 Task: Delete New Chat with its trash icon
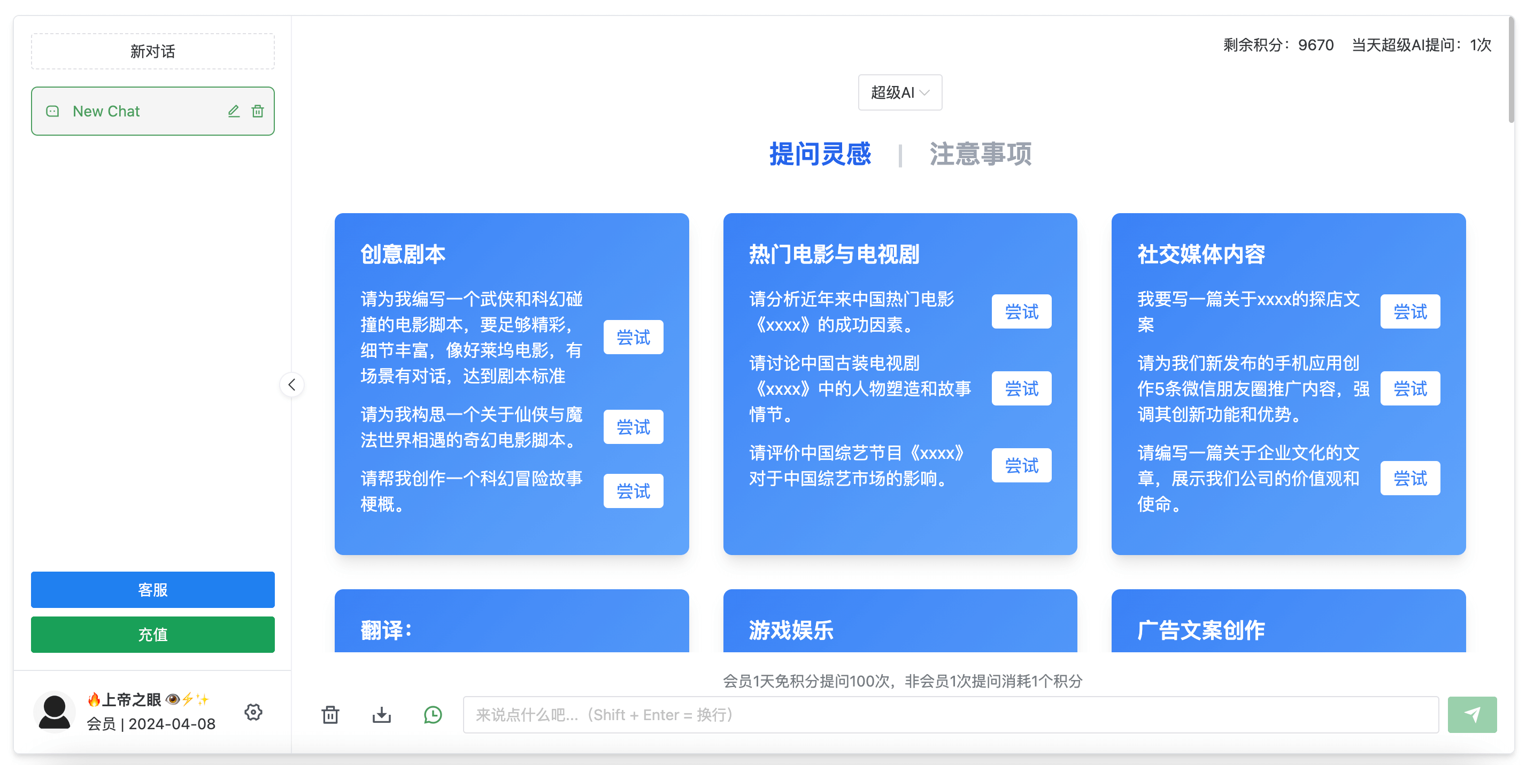pyautogui.click(x=258, y=111)
